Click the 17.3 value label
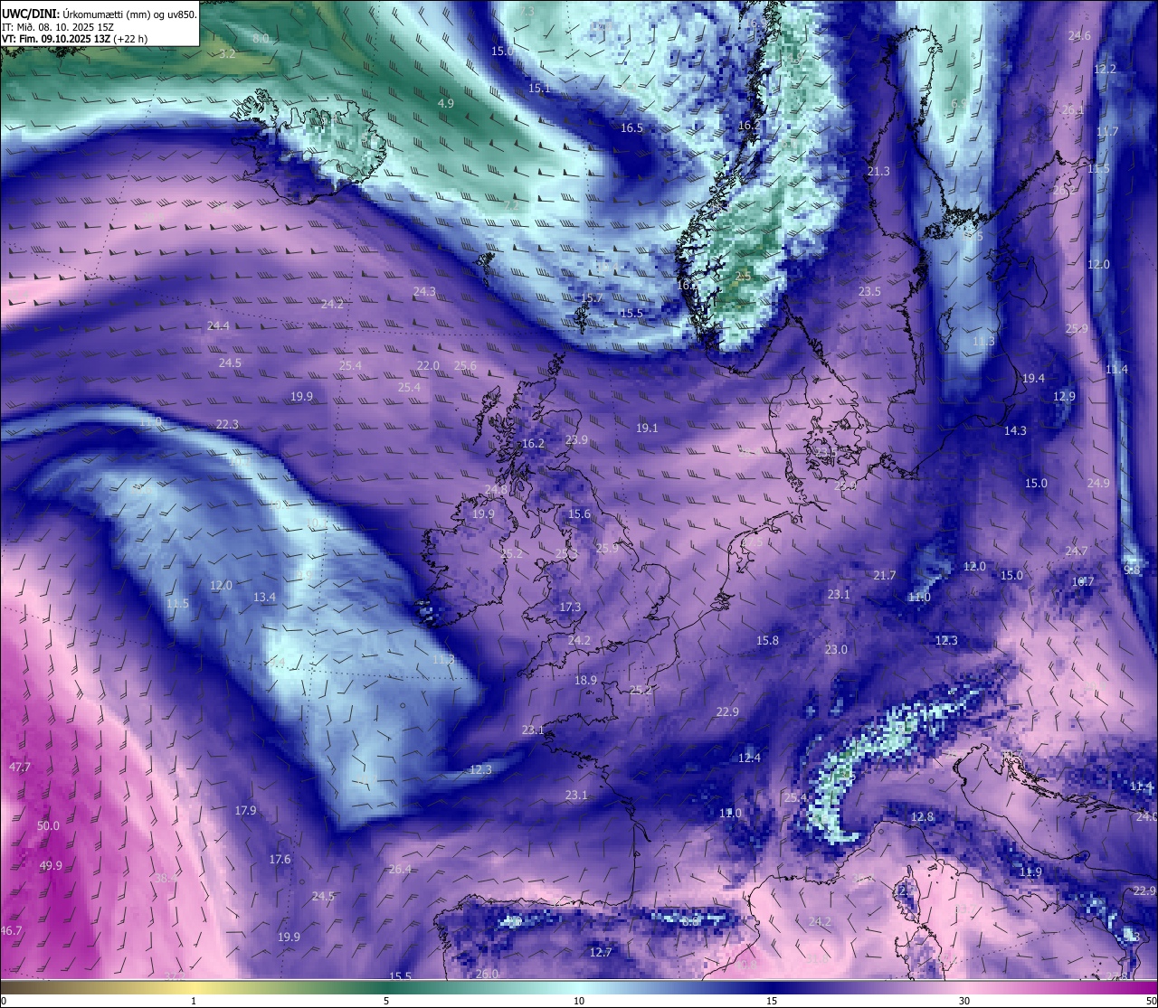The image size is (1158, 1008). coord(570,608)
